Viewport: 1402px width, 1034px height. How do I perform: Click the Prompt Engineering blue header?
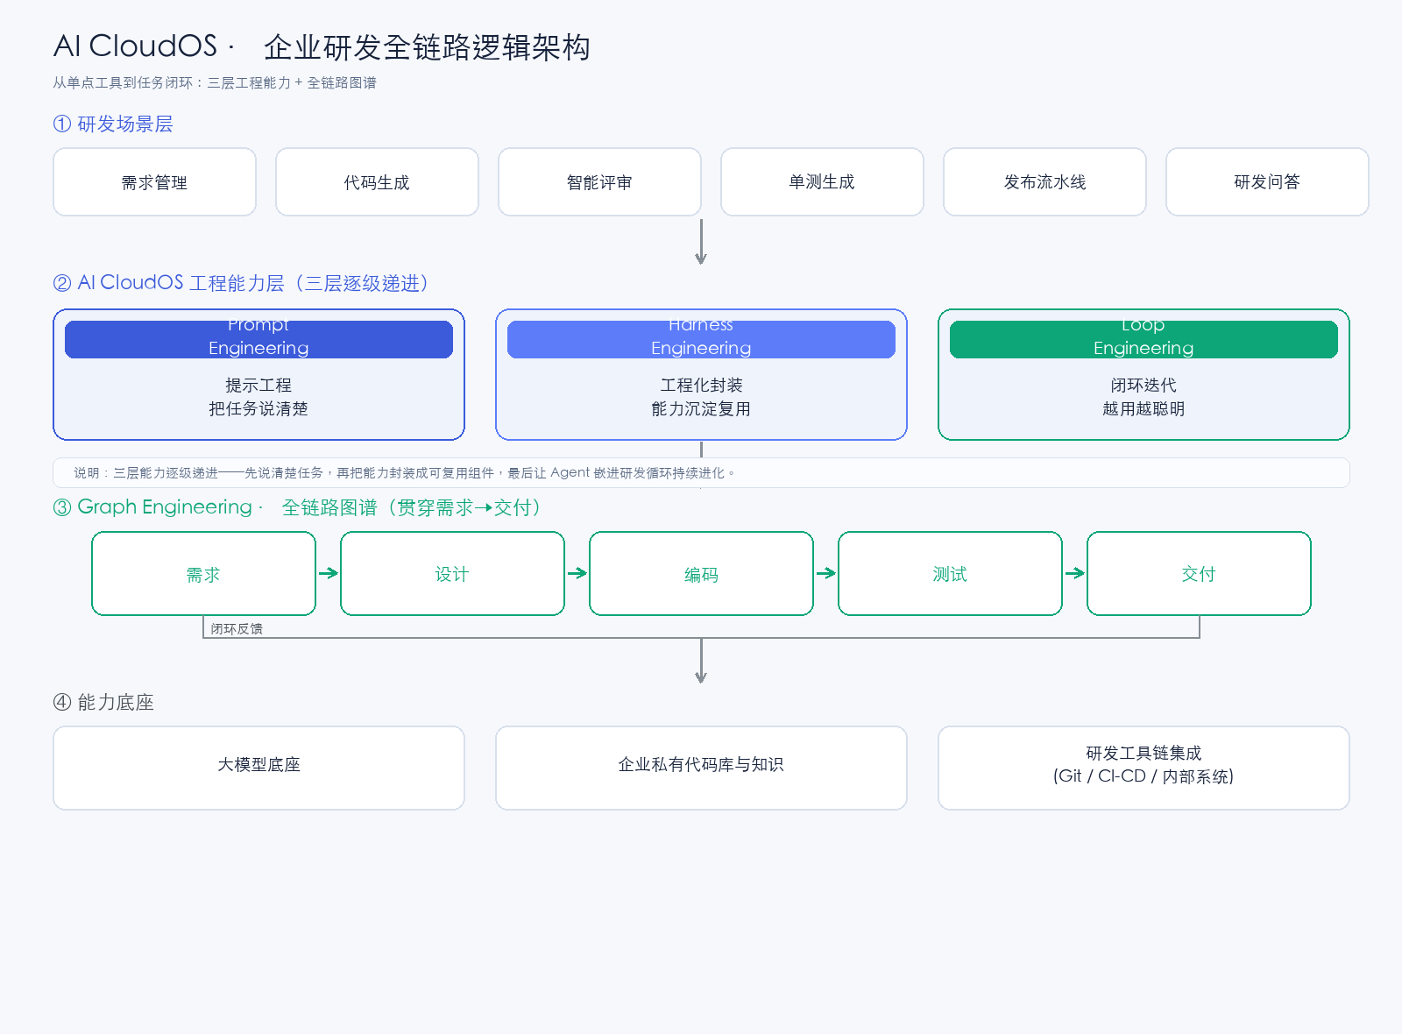258,339
